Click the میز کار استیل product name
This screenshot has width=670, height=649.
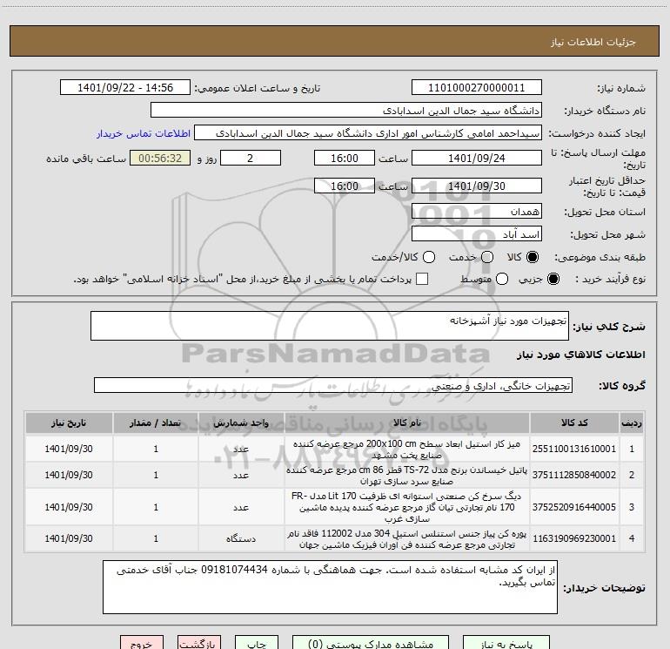407,450
